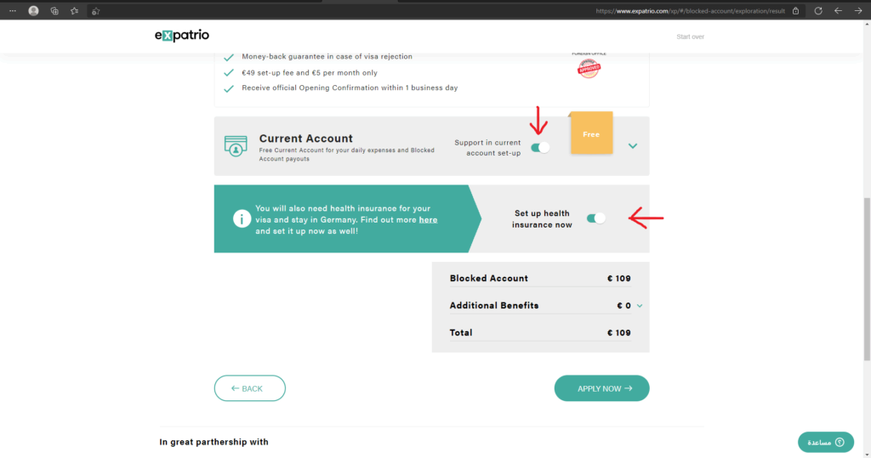Click the Current Account card icon
The width and height of the screenshot is (871, 458).
(236, 146)
